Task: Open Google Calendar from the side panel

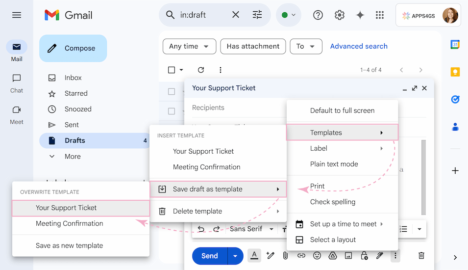Action: point(455,45)
